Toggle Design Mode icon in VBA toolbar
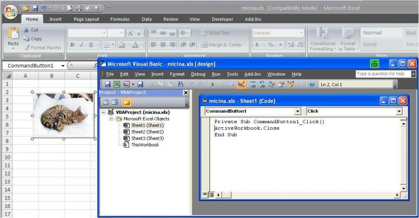 pos(241,84)
